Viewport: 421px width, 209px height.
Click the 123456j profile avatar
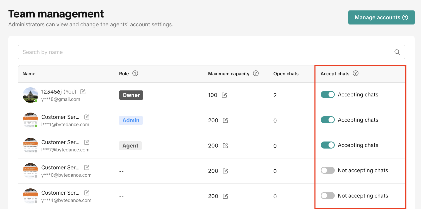30,95
